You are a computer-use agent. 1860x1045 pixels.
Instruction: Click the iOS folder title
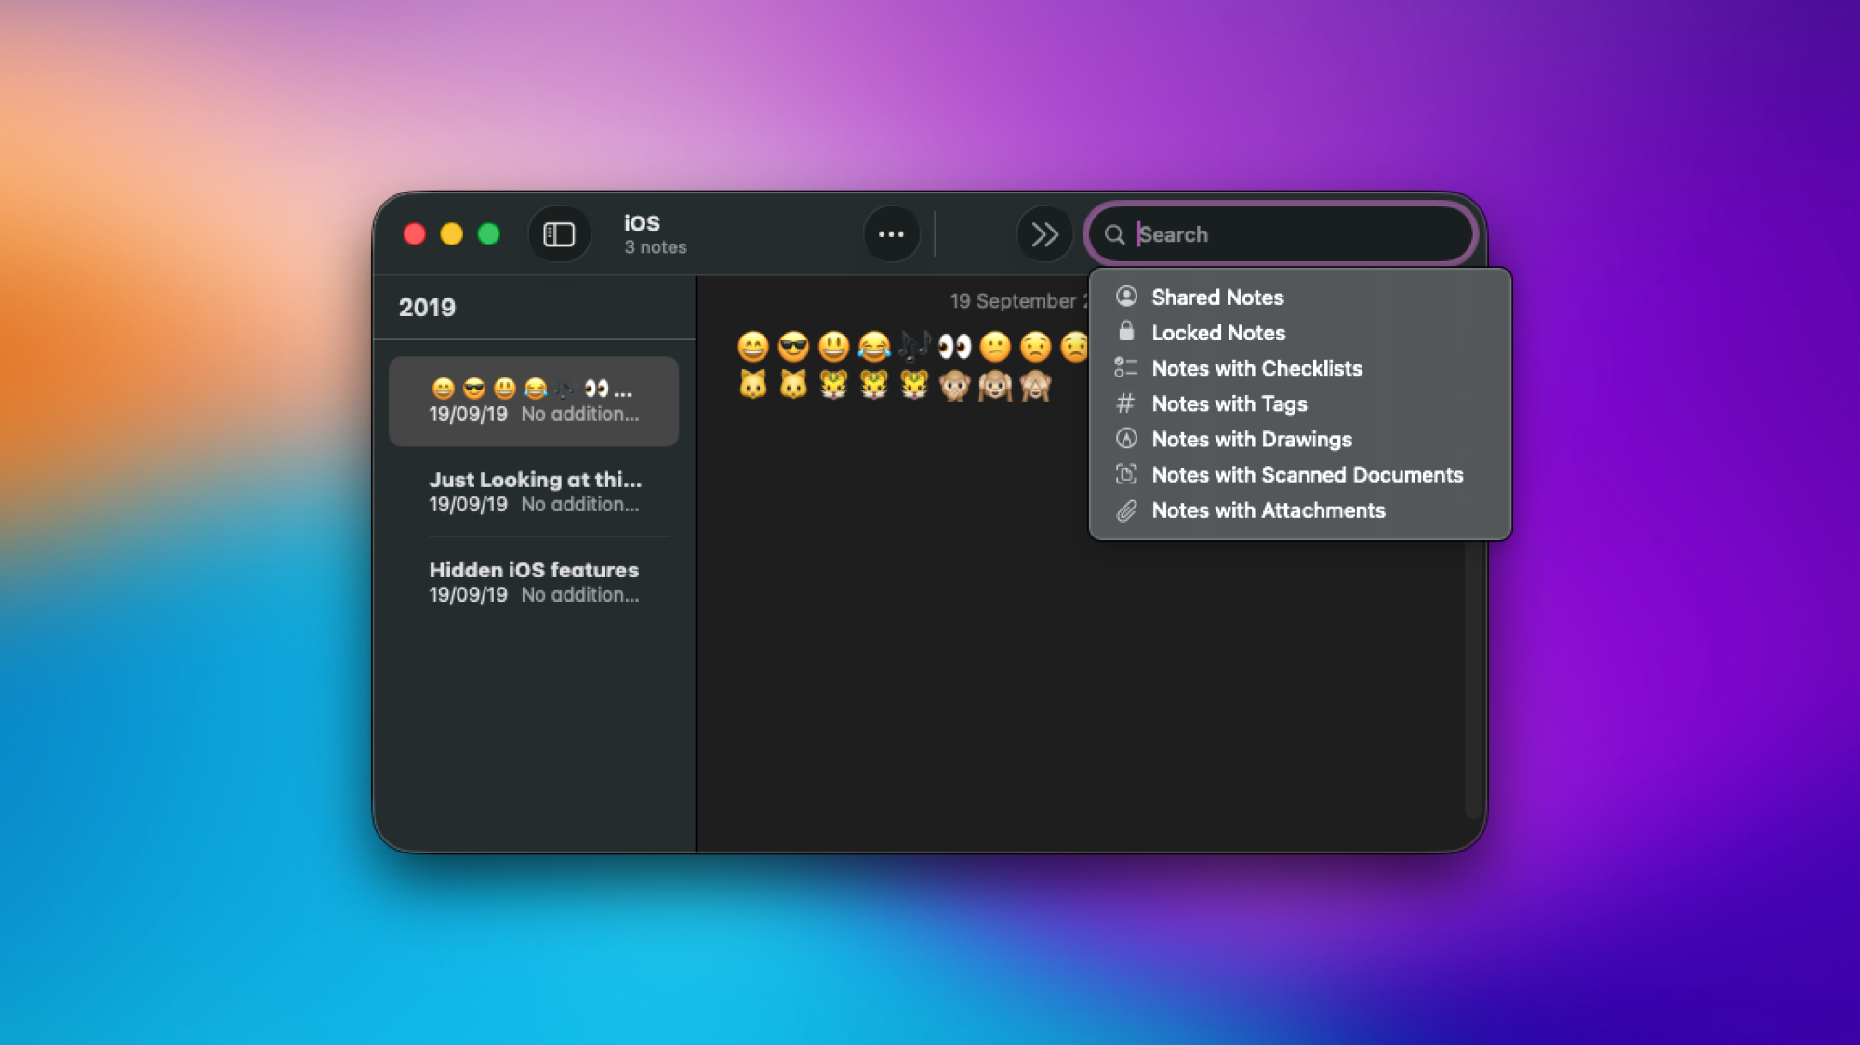642,222
